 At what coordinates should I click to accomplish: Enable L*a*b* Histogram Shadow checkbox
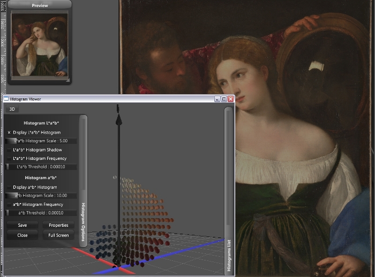coord(9,150)
